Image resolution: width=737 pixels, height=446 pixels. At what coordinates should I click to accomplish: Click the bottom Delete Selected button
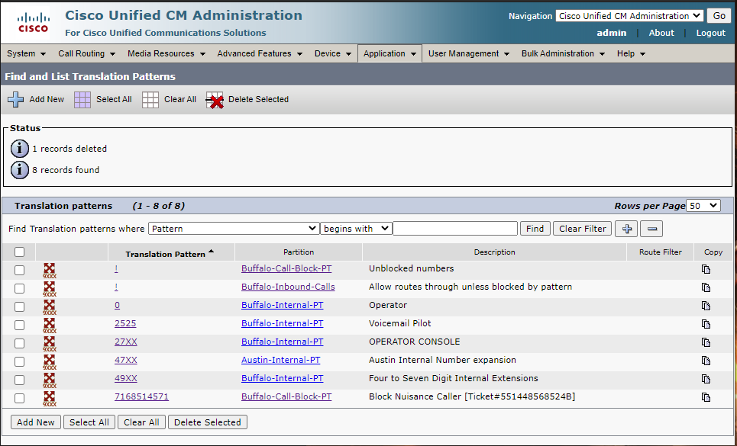click(207, 422)
